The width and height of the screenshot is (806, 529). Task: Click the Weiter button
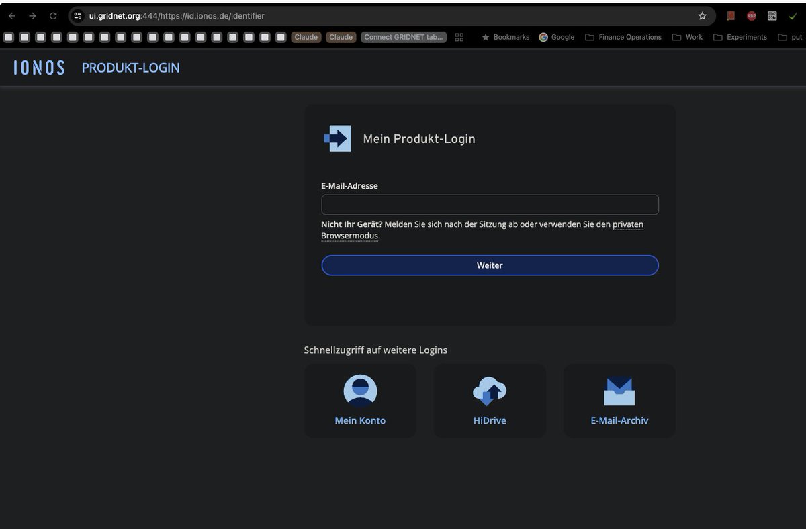pyautogui.click(x=490, y=265)
